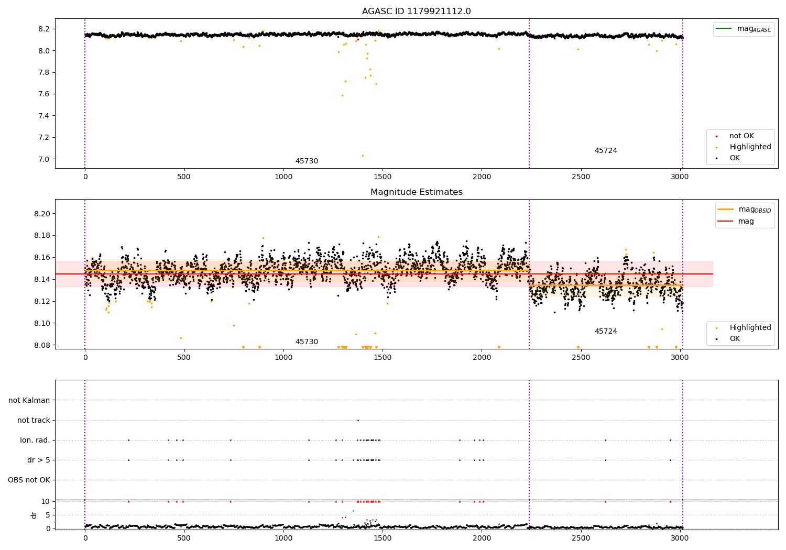Click '1000' x-axis tick under bottom panel
This screenshot has width=786, height=550.
click(x=283, y=537)
